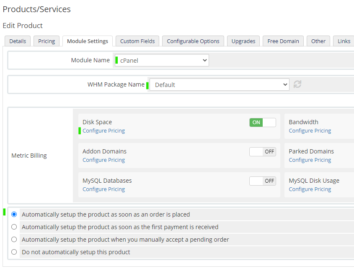Open the Pricing tab
The width and height of the screenshot is (354, 268).
(x=47, y=41)
